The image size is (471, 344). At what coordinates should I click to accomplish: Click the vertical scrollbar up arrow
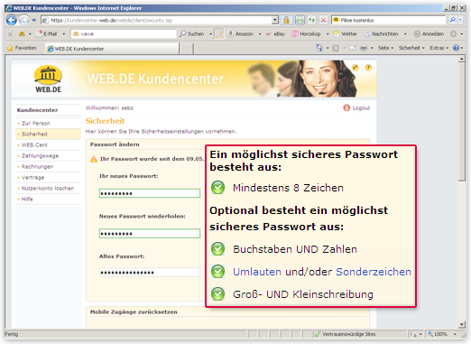462,60
